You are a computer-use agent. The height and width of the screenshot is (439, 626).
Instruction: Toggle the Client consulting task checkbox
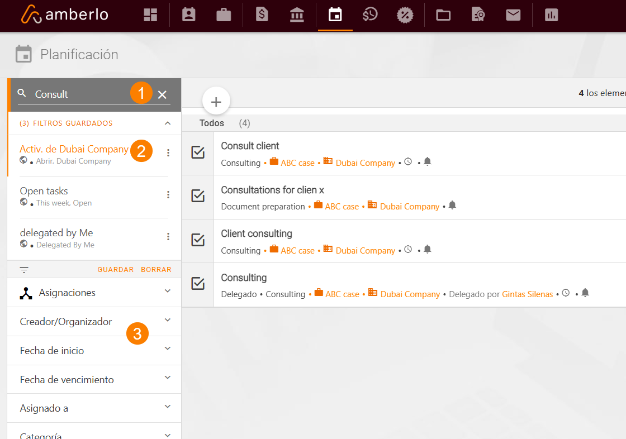pyautogui.click(x=198, y=240)
